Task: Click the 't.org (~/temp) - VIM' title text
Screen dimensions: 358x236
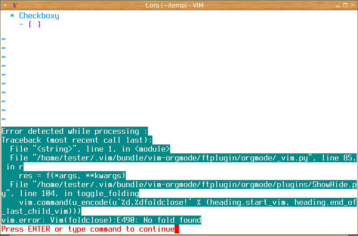Action: (175, 5)
